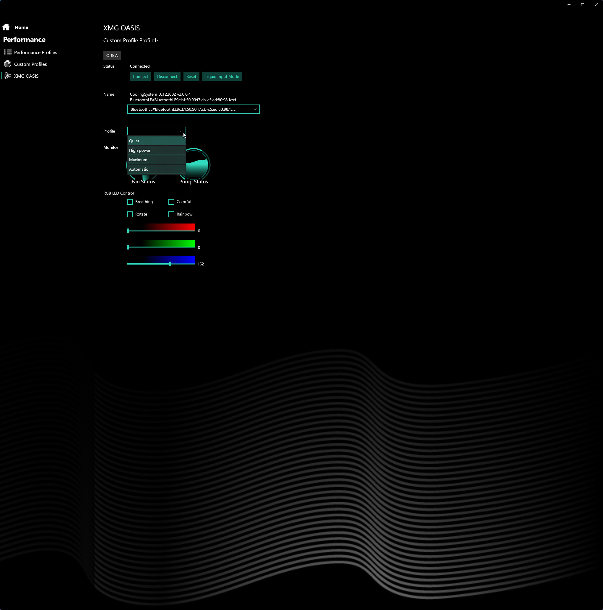Click the Liquid Input Mode button
603x610 pixels.
[x=222, y=77]
